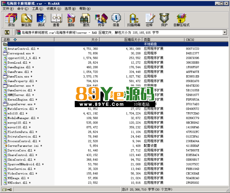Sort by Size (大小) column header
Screen dimensions: 230x193
click(77, 40)
